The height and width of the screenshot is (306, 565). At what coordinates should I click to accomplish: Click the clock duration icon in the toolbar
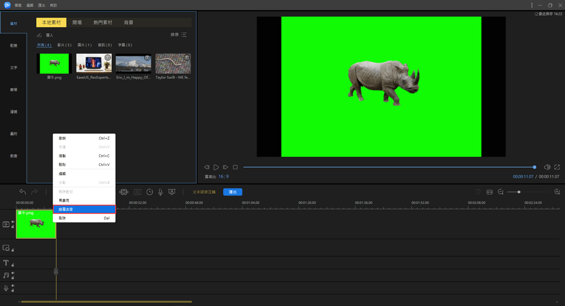[150, 192]
